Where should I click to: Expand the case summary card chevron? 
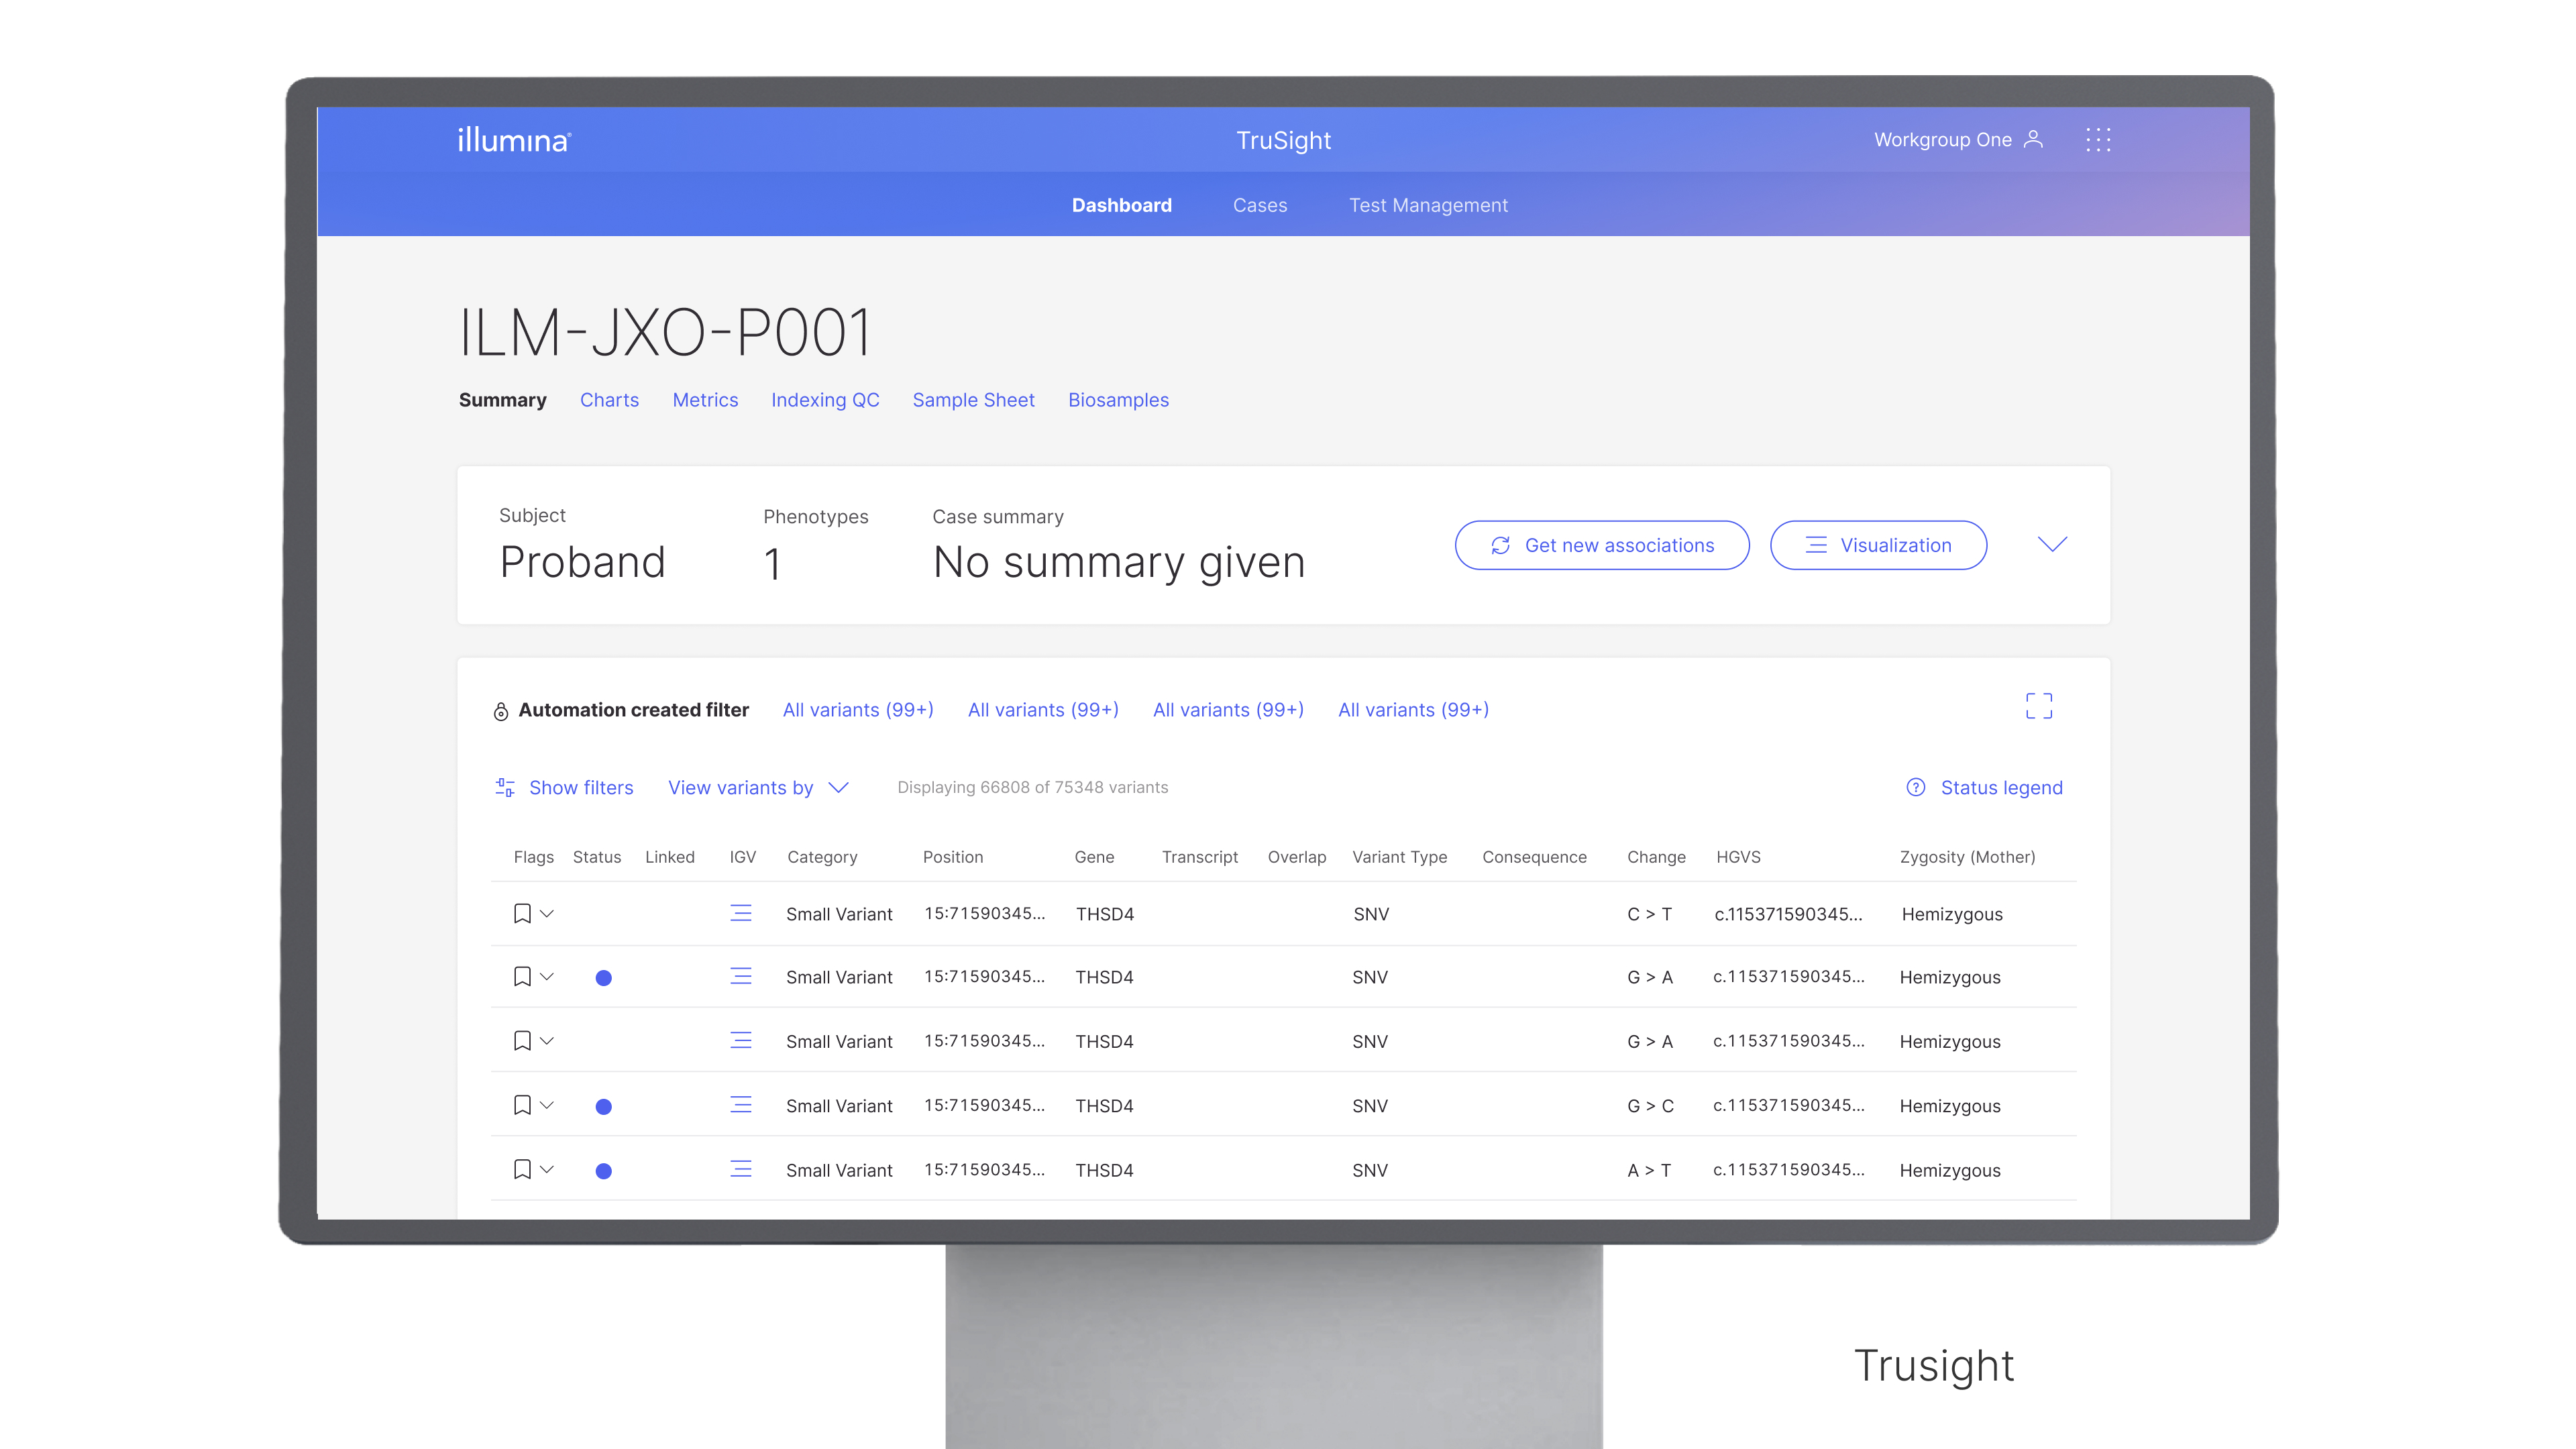pyautogui.click(x=2052, y=545)
